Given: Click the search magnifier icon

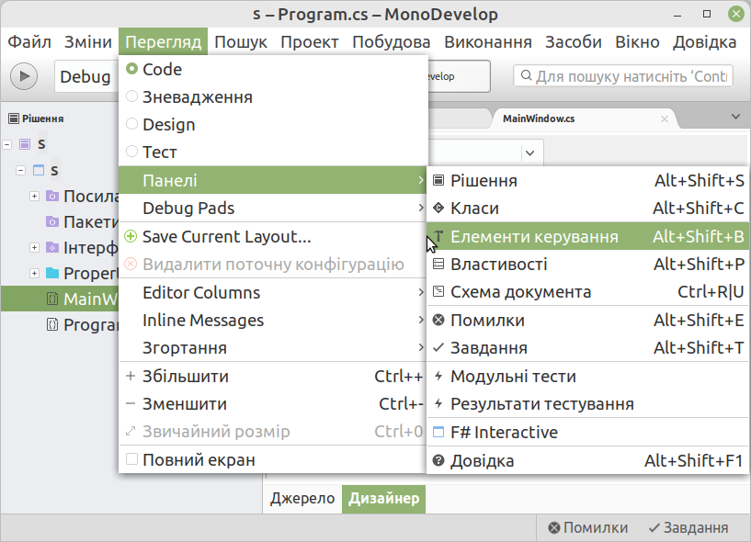Looking at the screenshot, I should pos(526,75).
